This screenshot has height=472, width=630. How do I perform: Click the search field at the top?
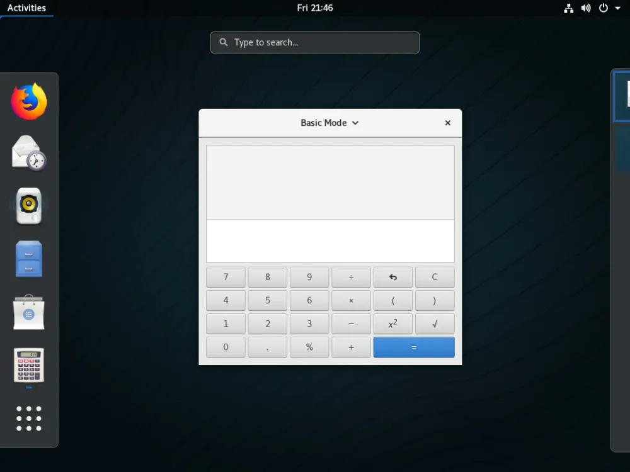(x=314, y=42)
